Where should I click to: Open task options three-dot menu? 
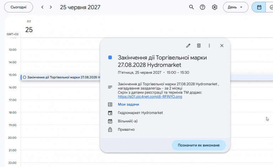pyautogui.click(x=209, y=45)
